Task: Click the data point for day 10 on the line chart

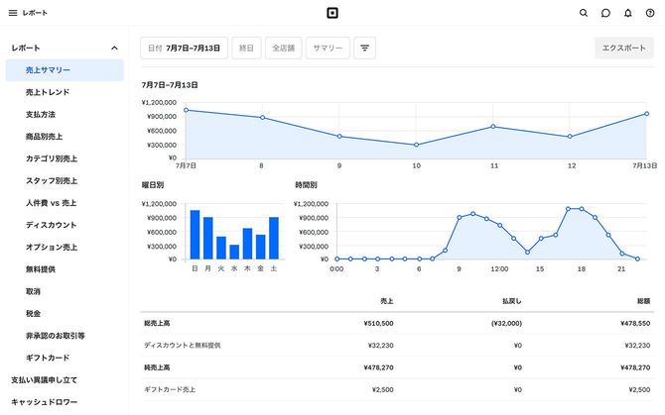Action: (x=416, y=145)
